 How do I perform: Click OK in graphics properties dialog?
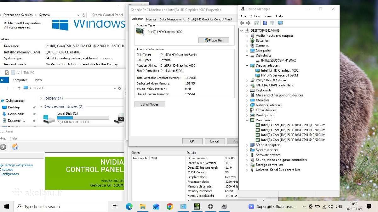192,141
